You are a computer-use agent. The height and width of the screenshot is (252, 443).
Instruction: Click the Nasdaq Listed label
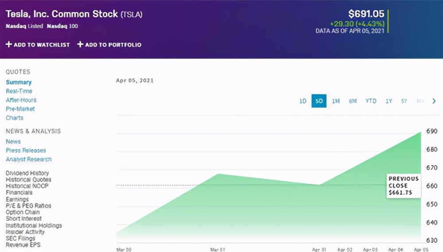[x=24, y=26]
